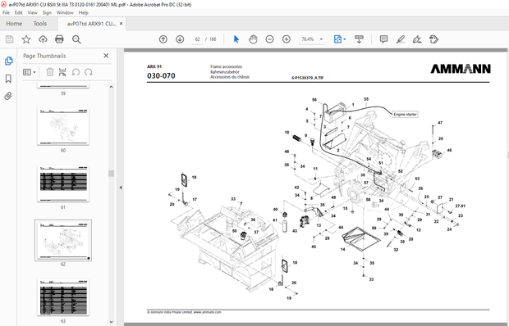
Task: Close the Page Thumbnails panel
Action: click(x=106, y=56)
